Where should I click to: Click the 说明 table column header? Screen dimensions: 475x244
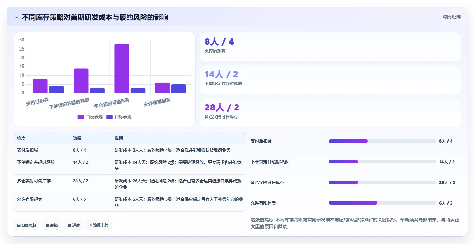[x=119, y=138]
